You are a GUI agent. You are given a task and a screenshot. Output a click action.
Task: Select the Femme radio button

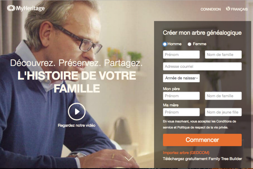pyautogui.click(x=189, y=44)
